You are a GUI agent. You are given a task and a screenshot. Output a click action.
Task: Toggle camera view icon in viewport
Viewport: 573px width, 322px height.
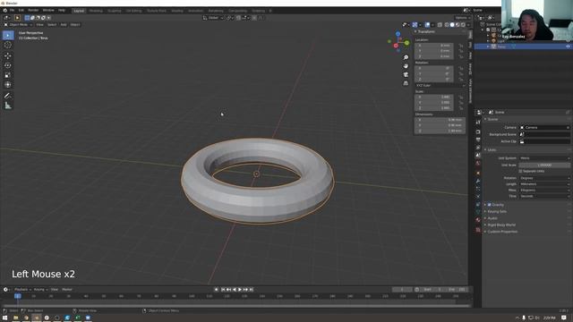point(406,74)
